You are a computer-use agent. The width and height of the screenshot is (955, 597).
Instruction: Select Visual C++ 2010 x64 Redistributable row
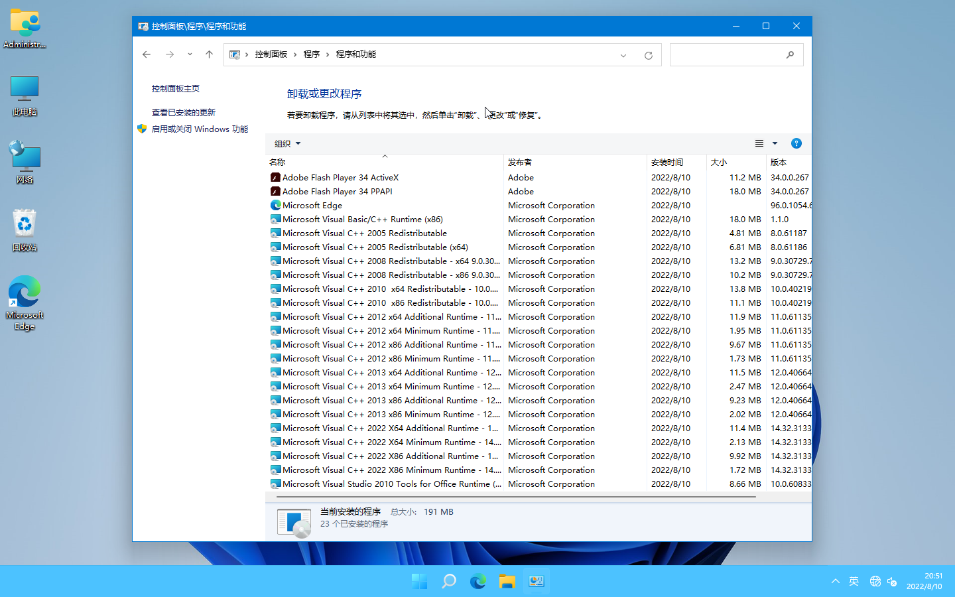(x=539, y=289)
